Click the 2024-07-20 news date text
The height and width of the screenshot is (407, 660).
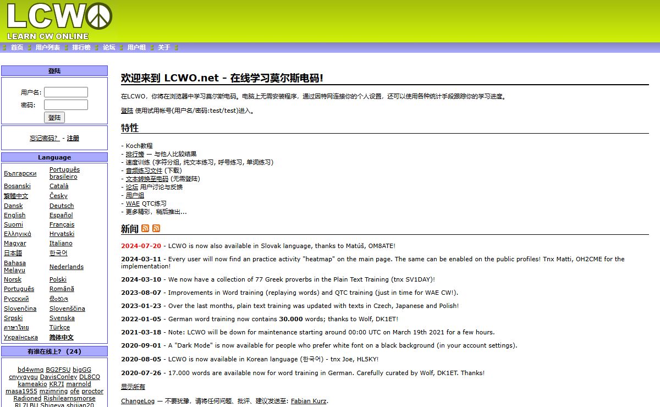pyautogui.click(x=141, y=246)
